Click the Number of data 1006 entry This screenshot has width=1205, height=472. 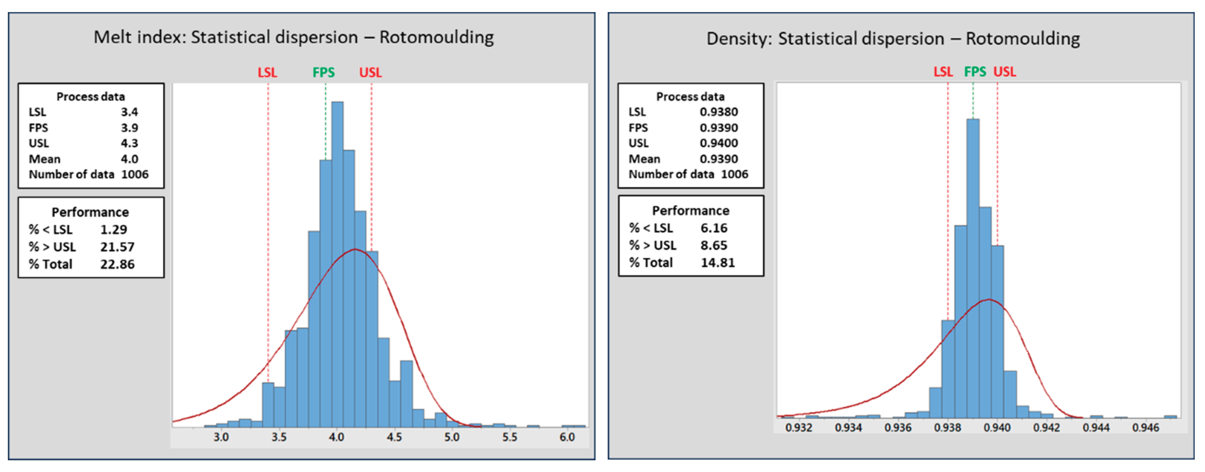89,174
